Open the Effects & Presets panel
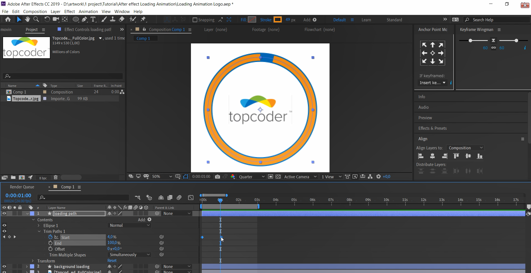Image resolution: width=531 pixels, height=273 pixels. tap(432, 128)
